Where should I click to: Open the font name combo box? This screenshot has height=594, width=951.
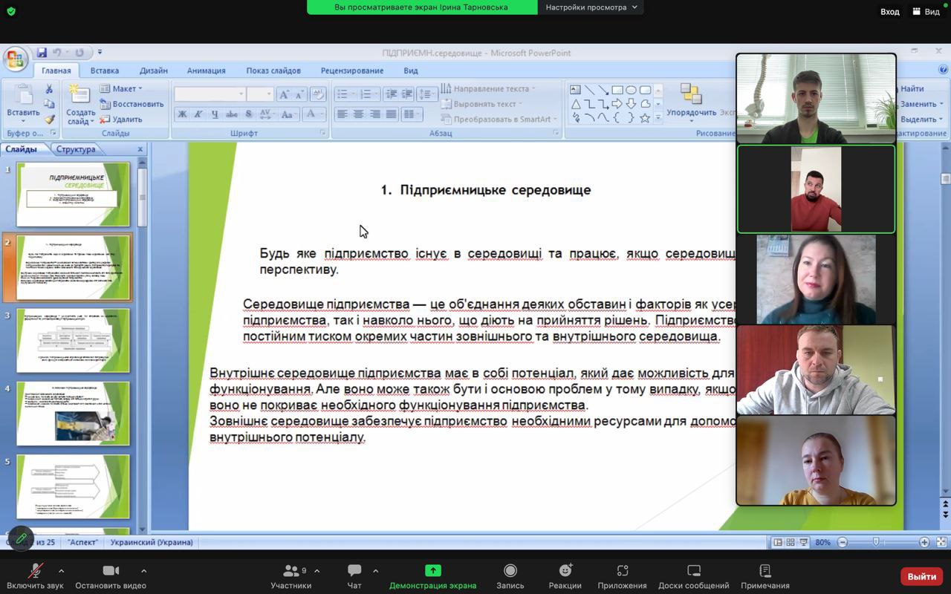(210, 94)
